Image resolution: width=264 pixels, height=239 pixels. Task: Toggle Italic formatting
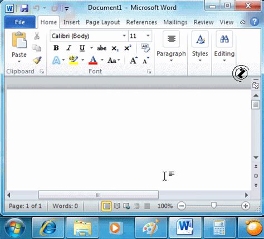click(69, 48)
